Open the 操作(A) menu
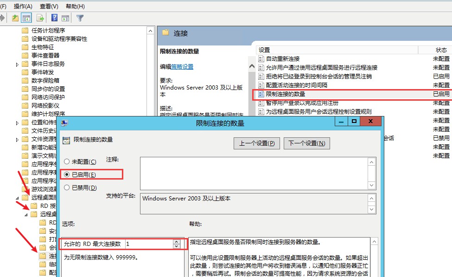Image resolution: width=452 pixels, height=277 pixels. (23, 6)
